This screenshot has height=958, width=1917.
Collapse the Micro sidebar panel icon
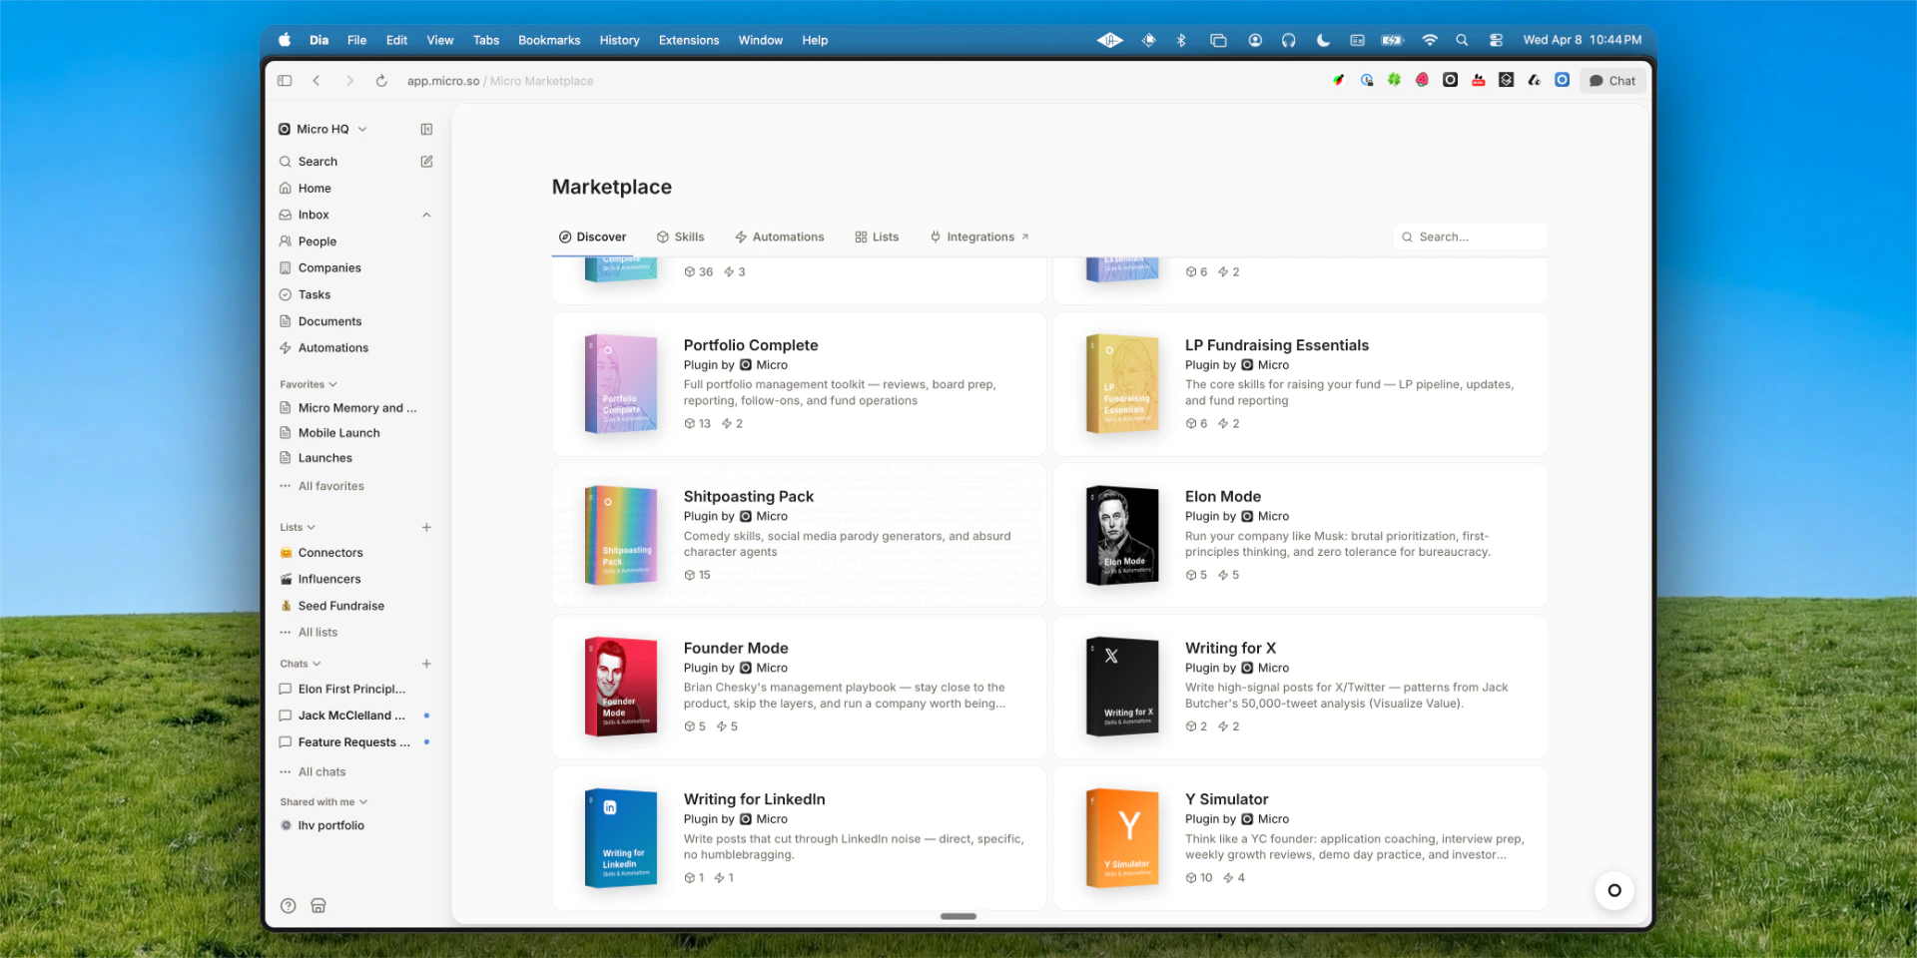(426, 129)
